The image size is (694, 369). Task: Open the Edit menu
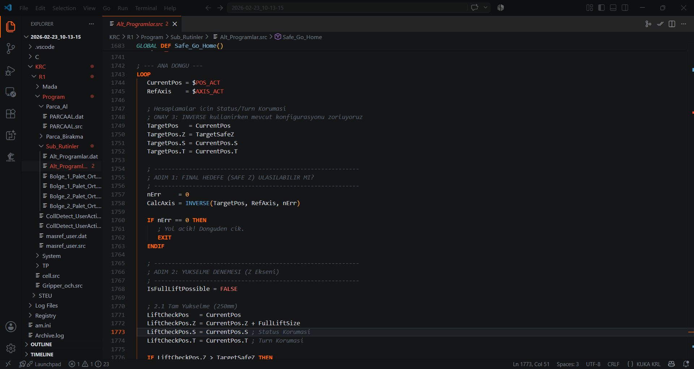(40, 8)
